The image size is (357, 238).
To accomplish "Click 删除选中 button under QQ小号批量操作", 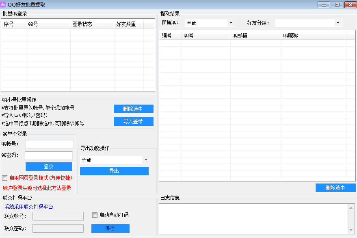I will [x=134, y=109].
